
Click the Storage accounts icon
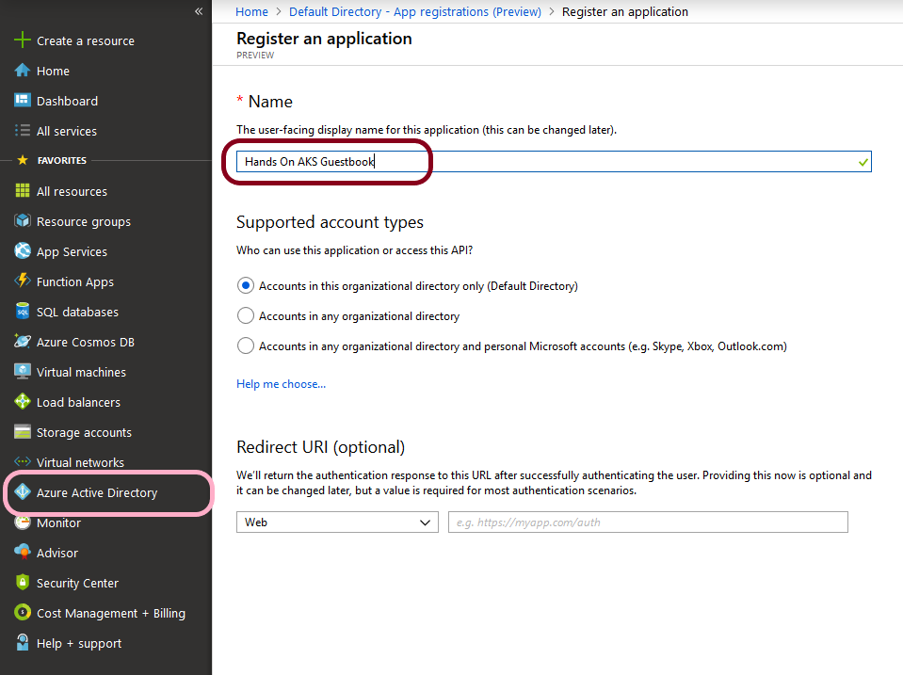(x=22, y=431)
